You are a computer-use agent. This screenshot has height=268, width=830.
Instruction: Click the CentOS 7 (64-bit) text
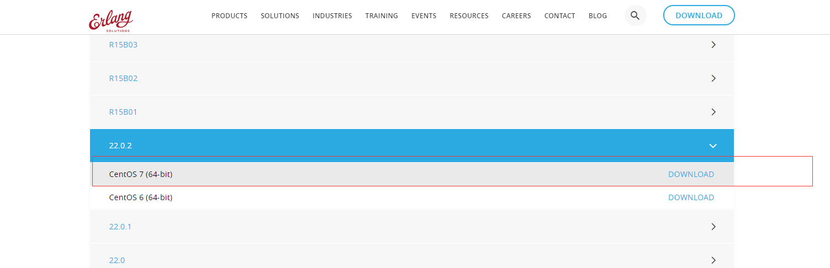pos(141,174)
